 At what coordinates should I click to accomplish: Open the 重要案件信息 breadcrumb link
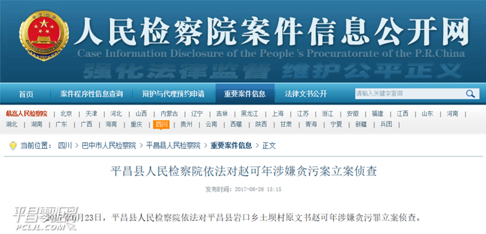231,145
